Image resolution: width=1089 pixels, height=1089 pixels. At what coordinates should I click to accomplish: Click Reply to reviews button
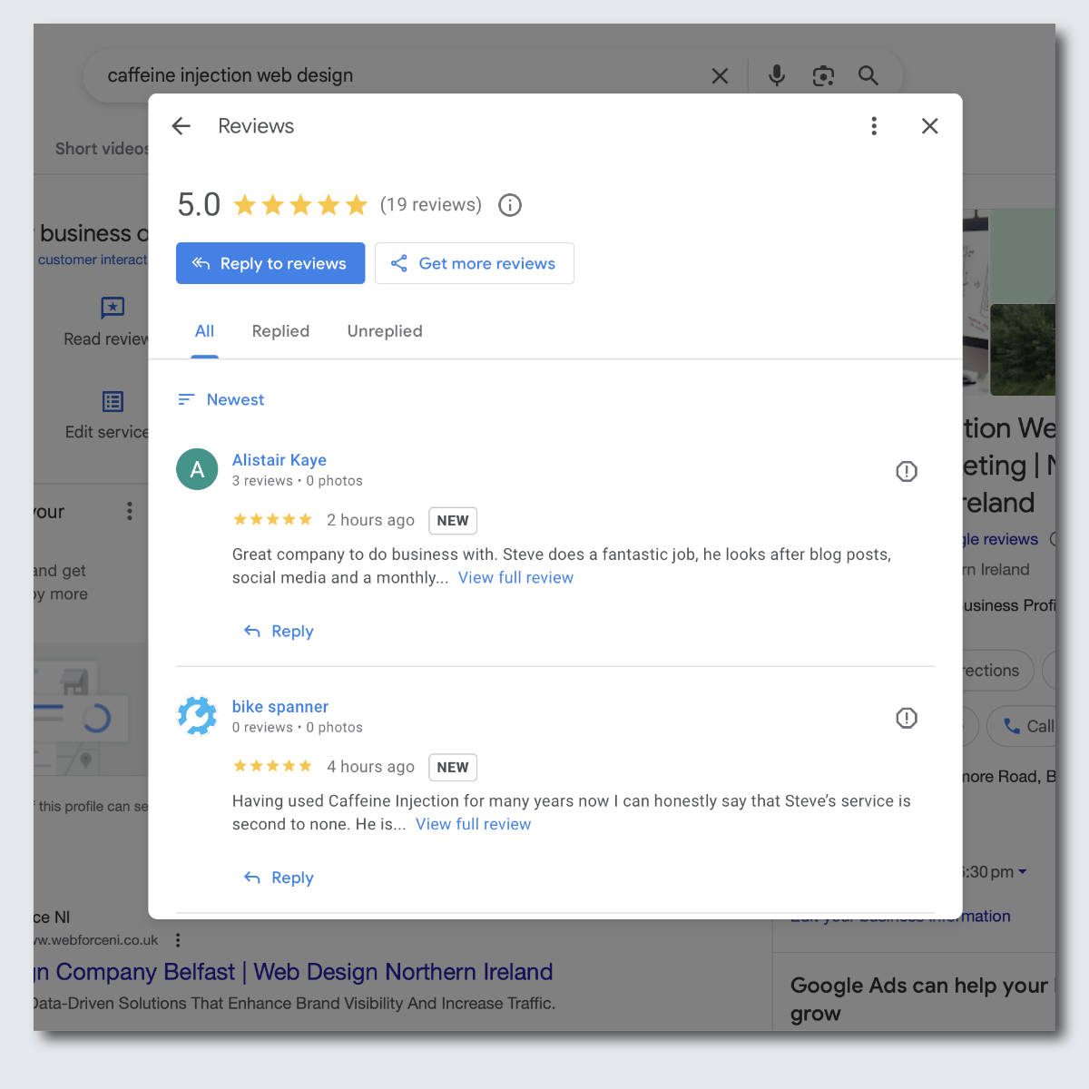coord(270,263)
